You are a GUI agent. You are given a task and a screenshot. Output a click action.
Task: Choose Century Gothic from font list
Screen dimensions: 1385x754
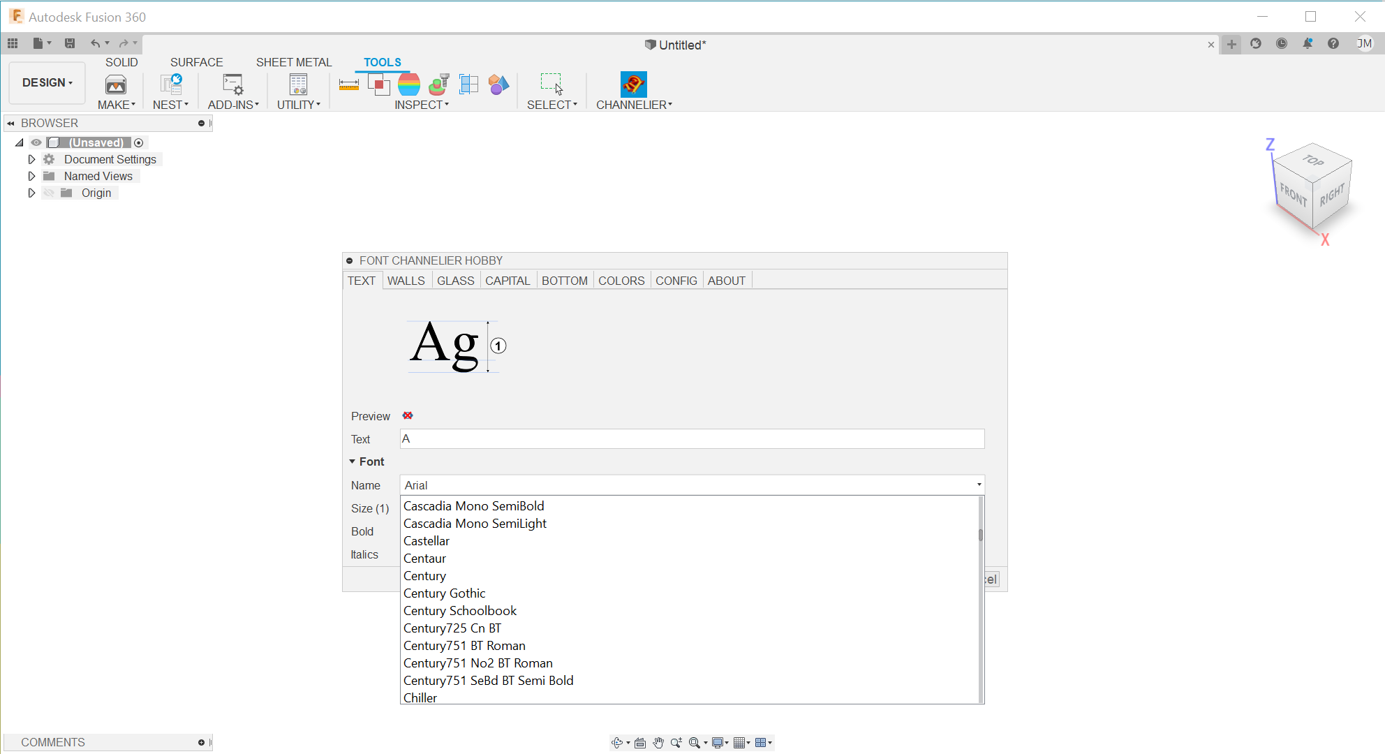coord(444,593)
